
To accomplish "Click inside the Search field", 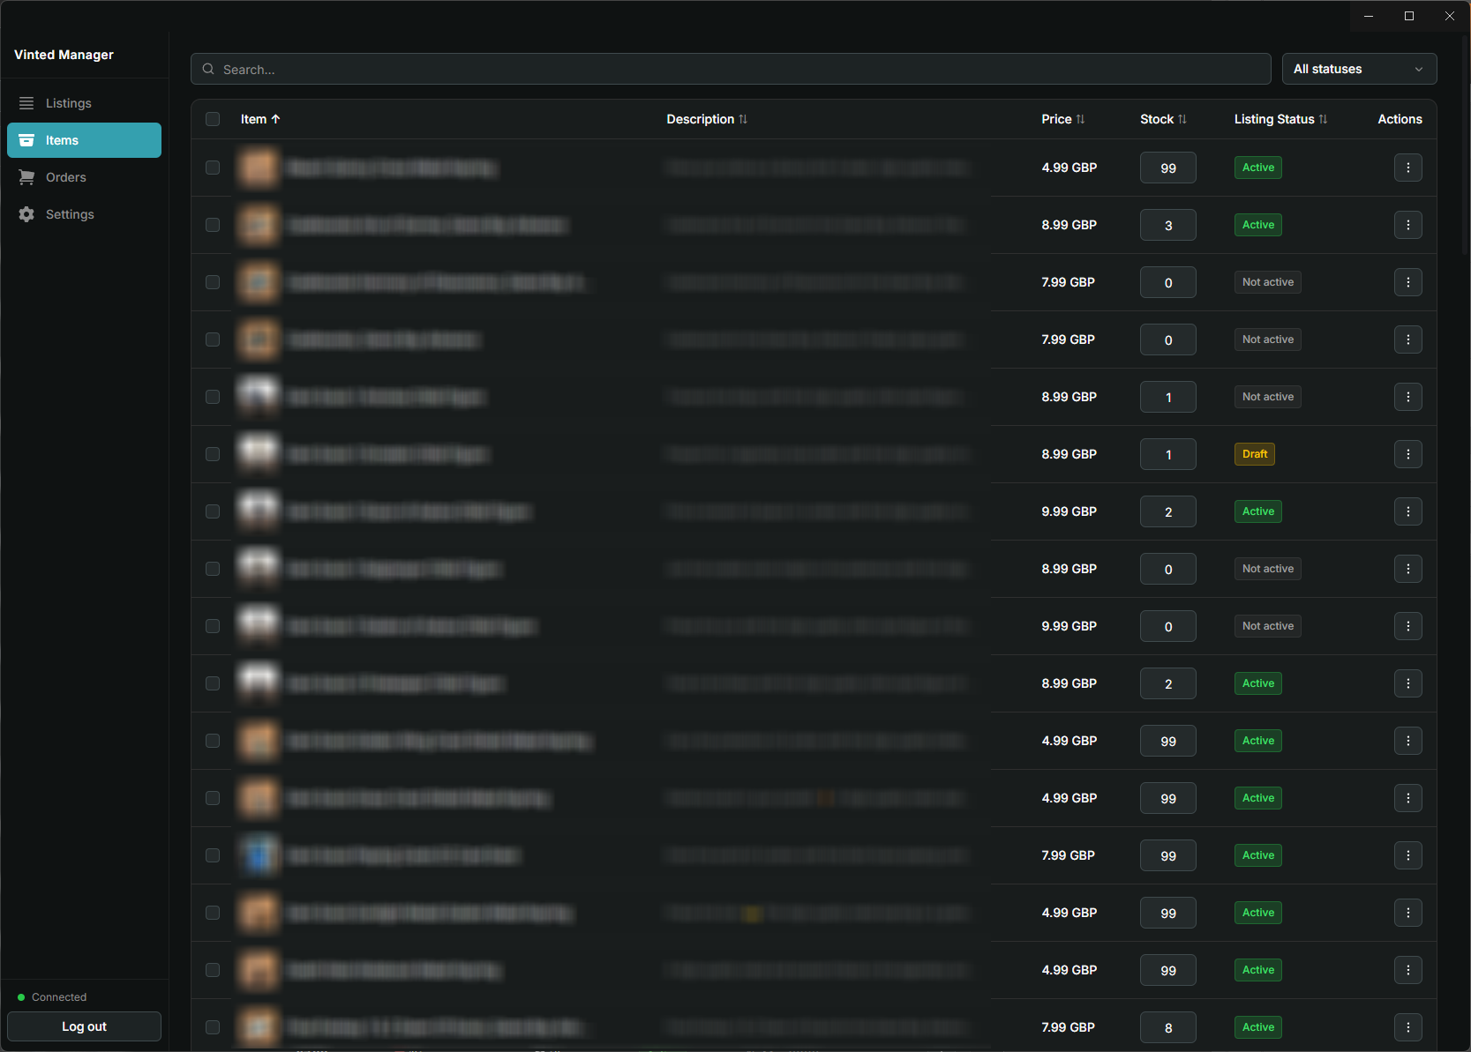I will pos(618,69).
